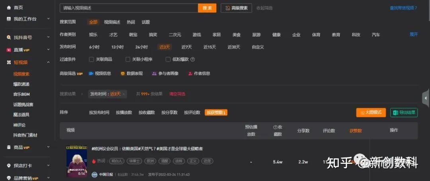
Task: Select 视频搜索 in sidebar
Action: pyautogui.click(x=21, y=74)
